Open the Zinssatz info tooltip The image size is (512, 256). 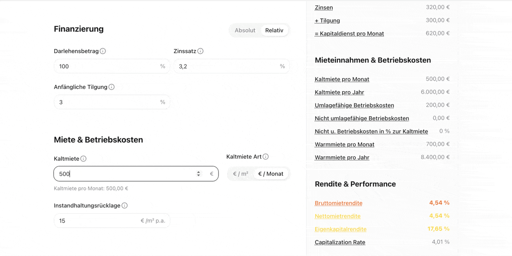point(201,51)
